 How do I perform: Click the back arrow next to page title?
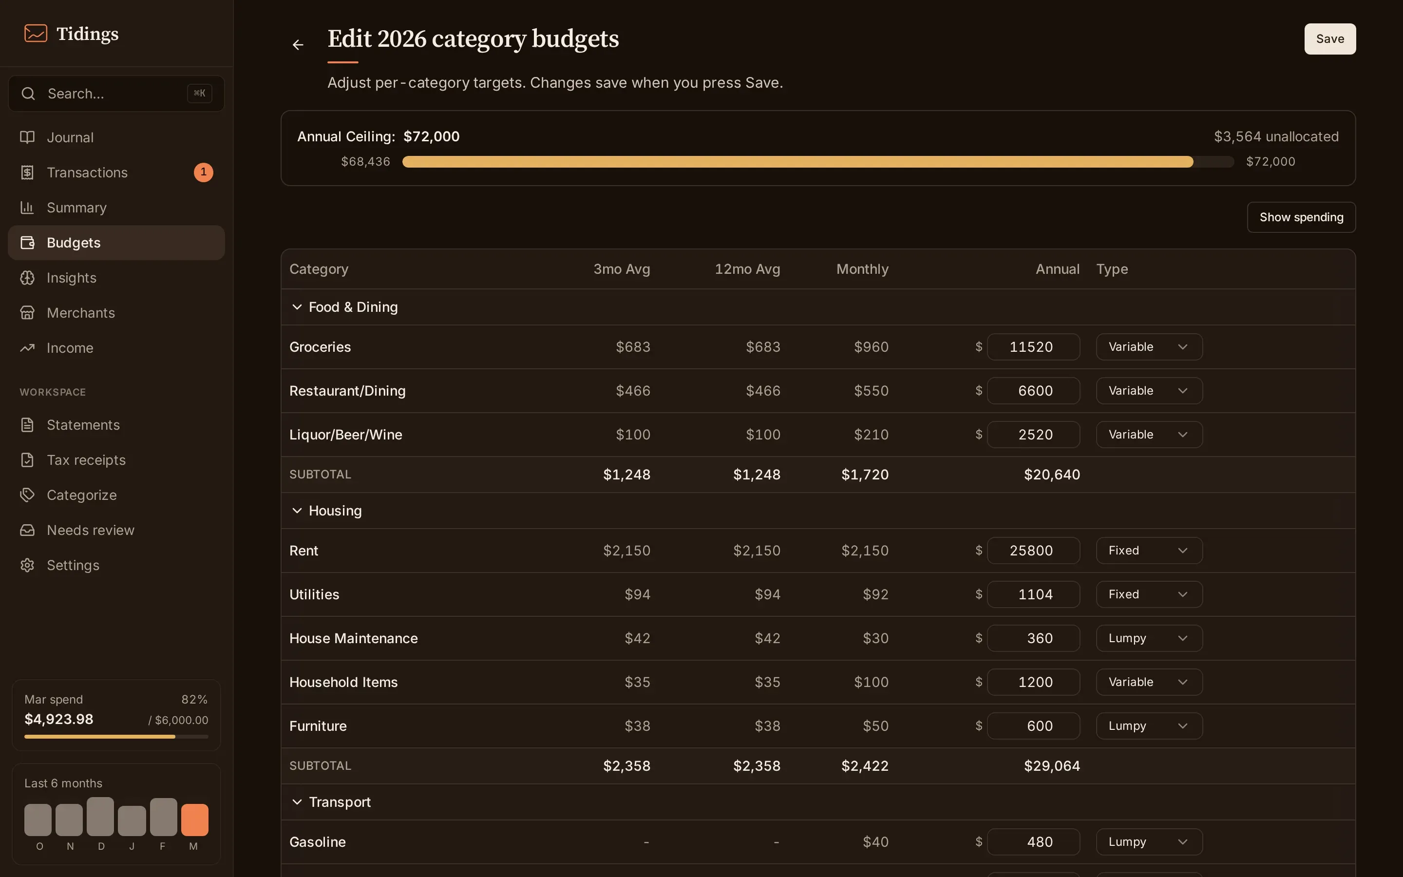click(x=298, y=45)
